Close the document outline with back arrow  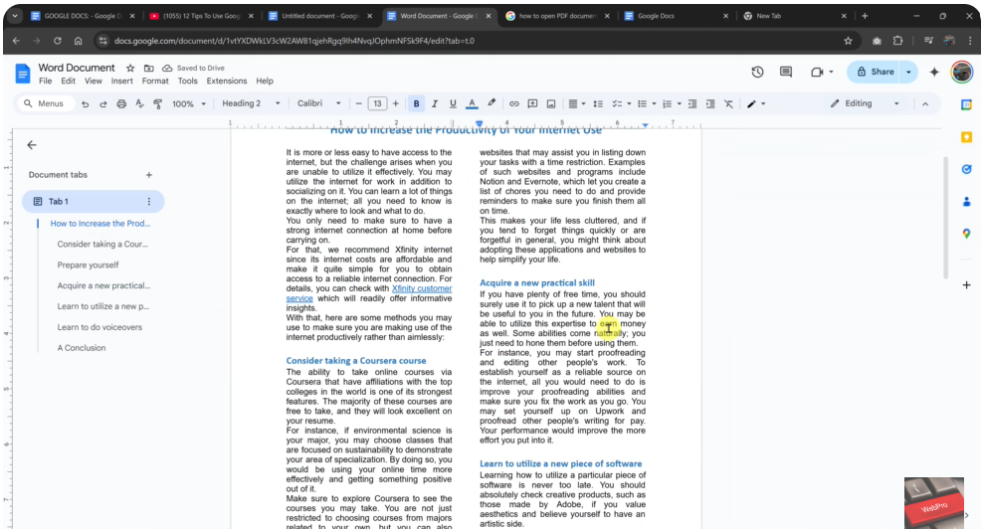coord(32,145)
